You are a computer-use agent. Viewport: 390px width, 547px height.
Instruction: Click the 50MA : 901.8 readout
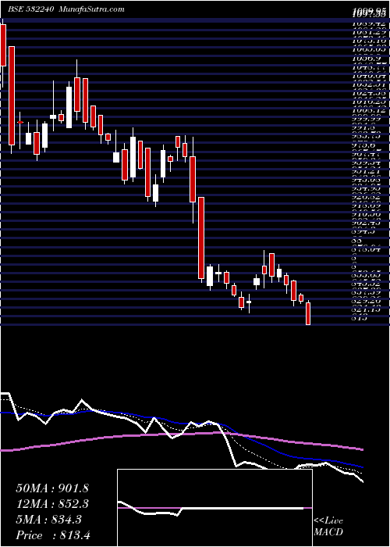coord(52,488)
